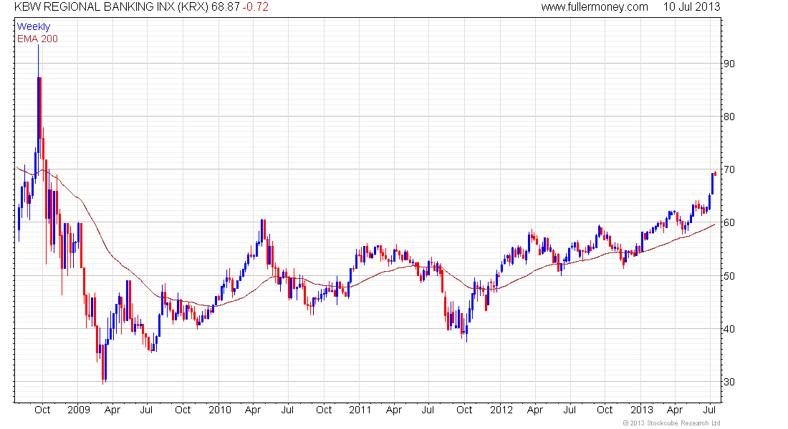Select the 2009 marker on the time axis
Screen dimensions: 788x429
[78, 410]
